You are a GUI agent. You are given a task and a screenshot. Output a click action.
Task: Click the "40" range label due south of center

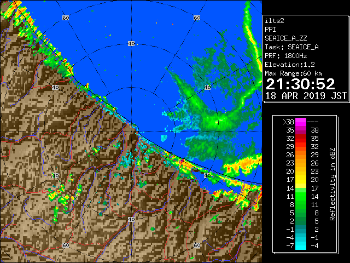pos(131,219)
